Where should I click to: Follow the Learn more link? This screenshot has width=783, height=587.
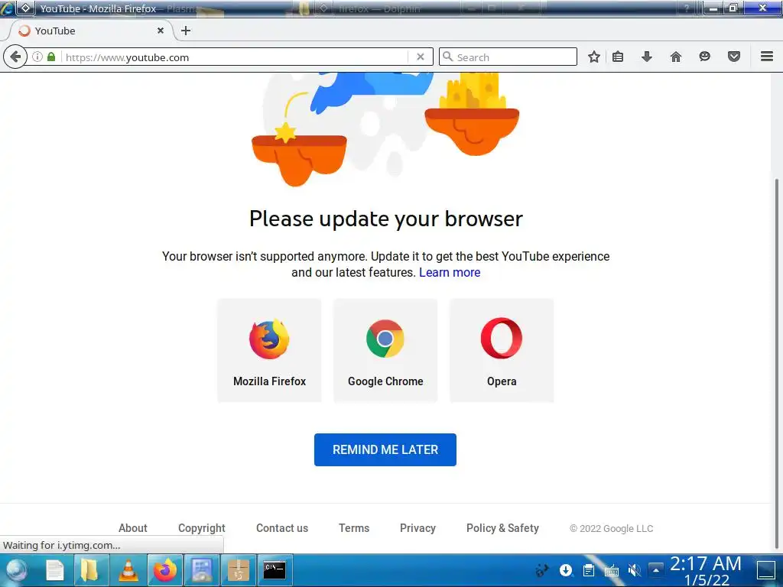click(x=450, y=273)
